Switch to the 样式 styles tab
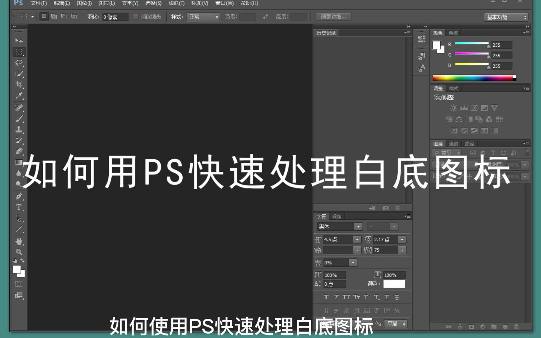This screenshot has width=541, height=338. 453,88
